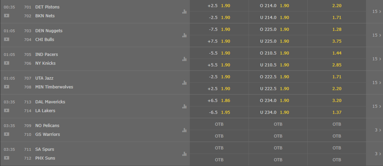This screenshot has height=166, width=383.
Task: Open CHI Bulls team link
Action: 45,39
